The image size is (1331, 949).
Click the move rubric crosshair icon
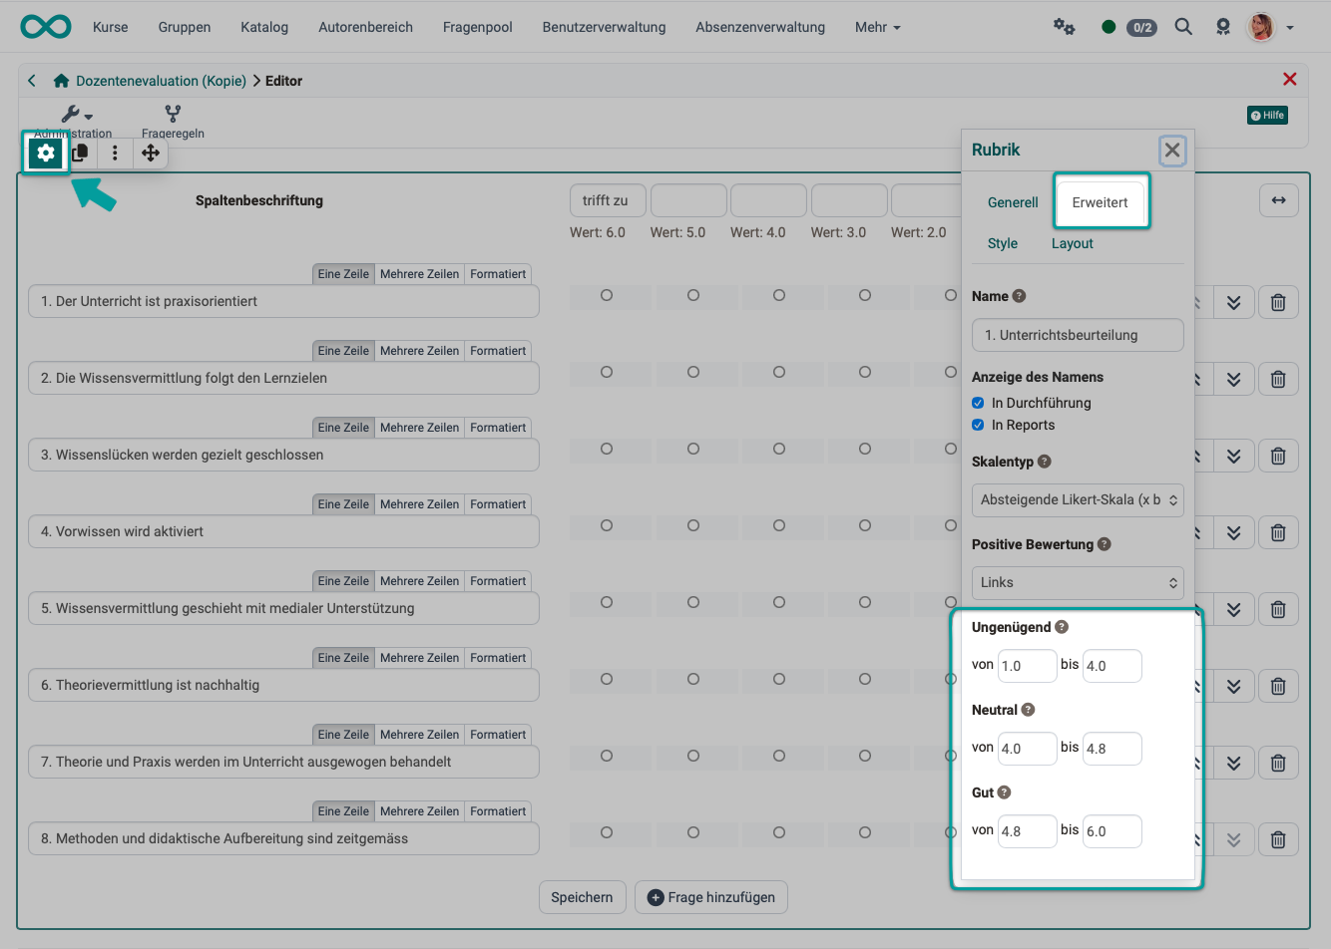click(x=150, y=153)
